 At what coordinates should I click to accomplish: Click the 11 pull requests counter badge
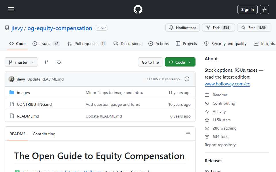(x=103, y=44)
